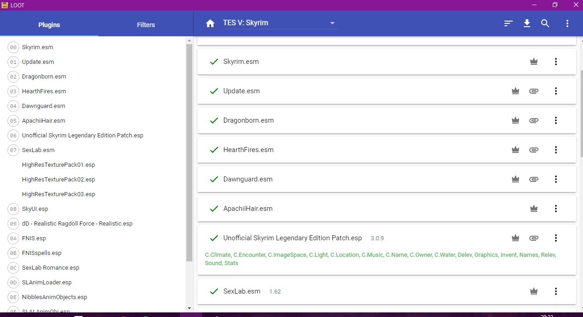Click version 3.0.9 on Unofficial Patch card
This screenshot has width=583, height=317.
click(x=377, y=238)
